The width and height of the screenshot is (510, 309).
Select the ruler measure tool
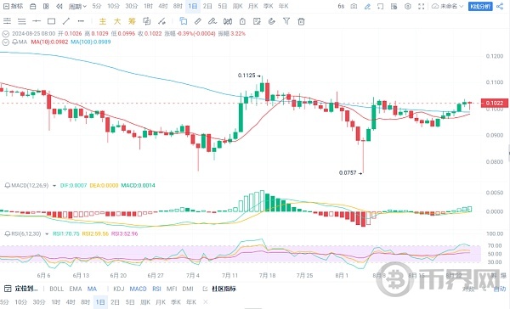click(198, 21)
